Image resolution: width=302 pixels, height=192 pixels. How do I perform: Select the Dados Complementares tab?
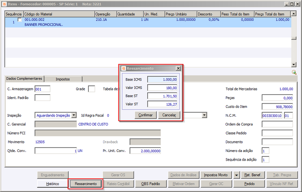(24, 79)
